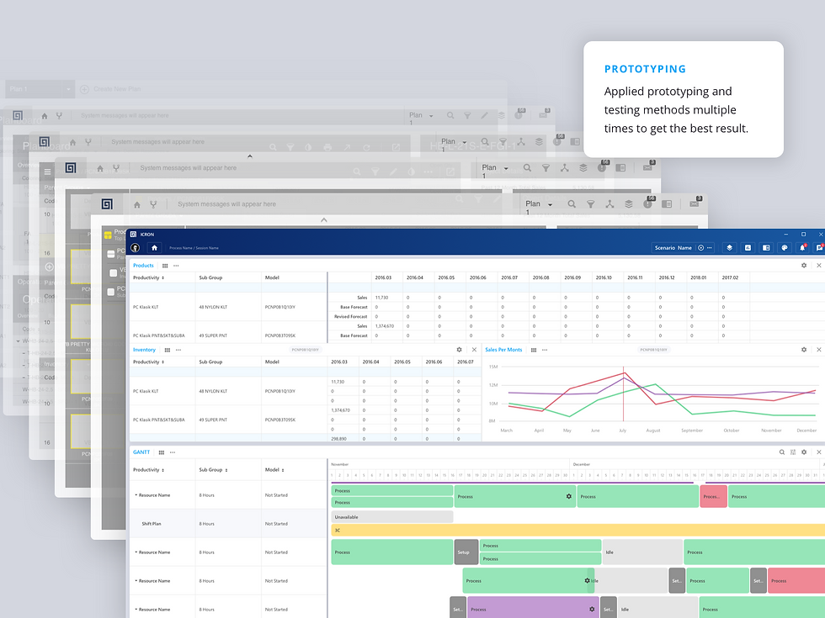
Task: Open GANTT panel settings gear
Action: pos(804,452)
